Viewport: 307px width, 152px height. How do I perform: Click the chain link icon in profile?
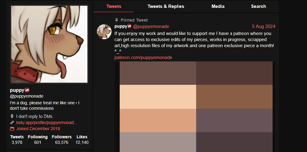pos(12,123)
